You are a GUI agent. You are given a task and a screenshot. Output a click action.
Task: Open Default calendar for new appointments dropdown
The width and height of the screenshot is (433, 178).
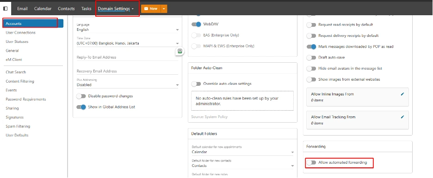coord(243,152)
